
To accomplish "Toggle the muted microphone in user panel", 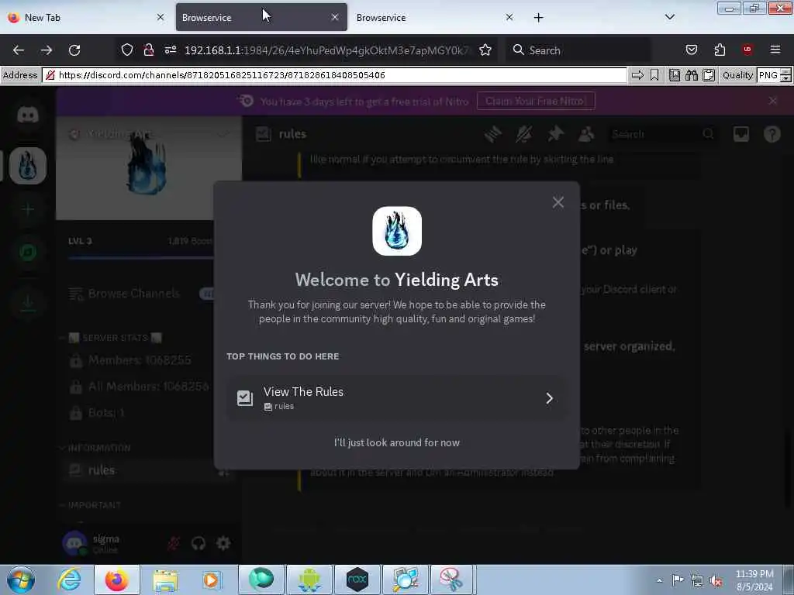I will coord(174,543).
